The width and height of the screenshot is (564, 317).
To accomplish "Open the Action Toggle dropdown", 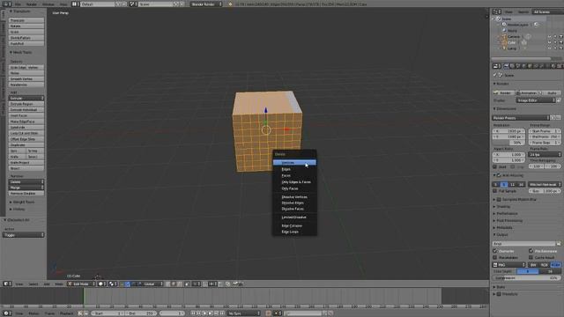I will (24, 235).
